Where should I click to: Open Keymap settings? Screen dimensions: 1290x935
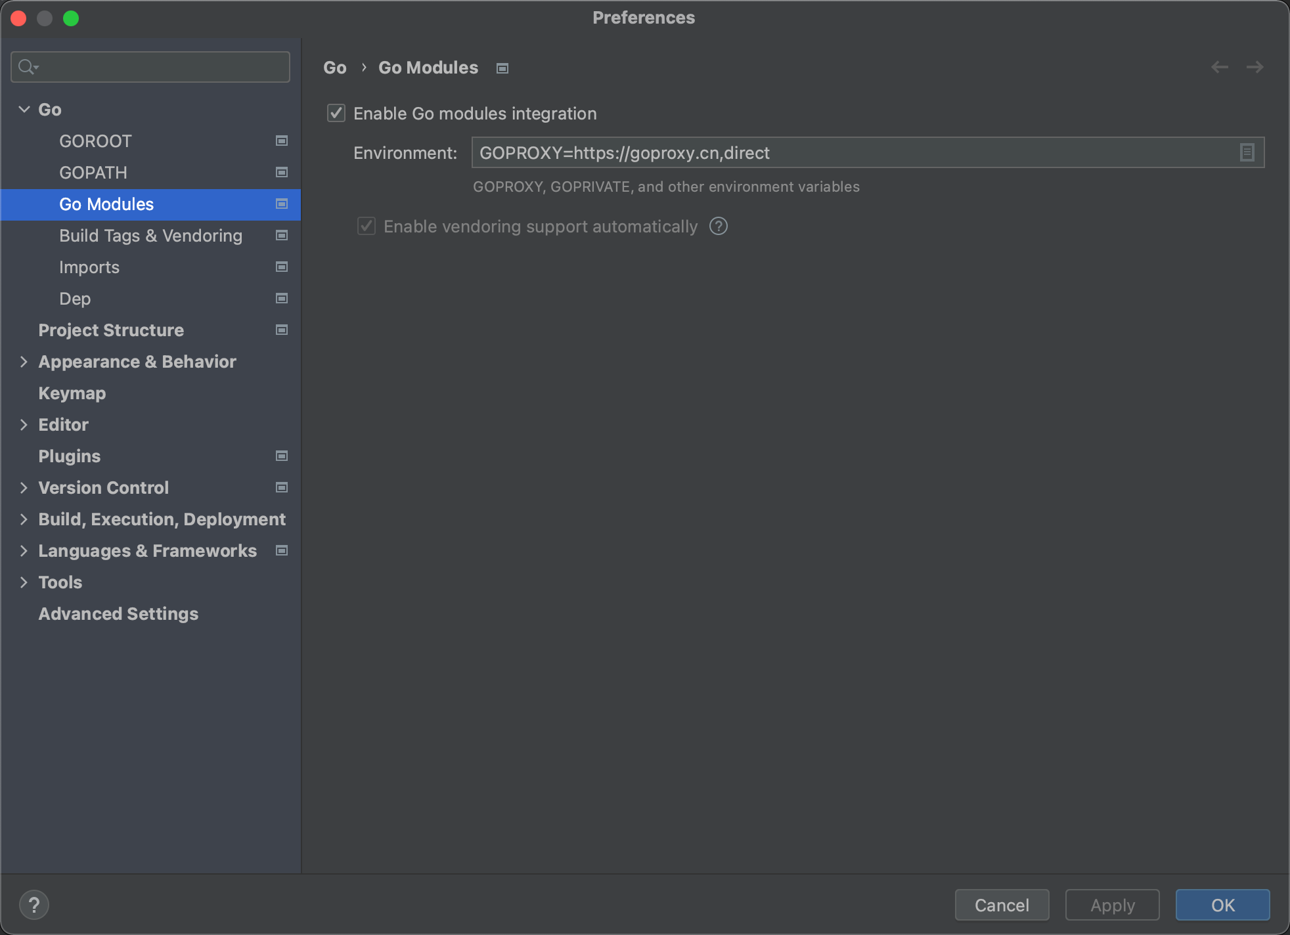pos(151,393)
